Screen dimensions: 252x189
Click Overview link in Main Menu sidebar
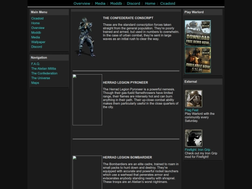[38, 28]
